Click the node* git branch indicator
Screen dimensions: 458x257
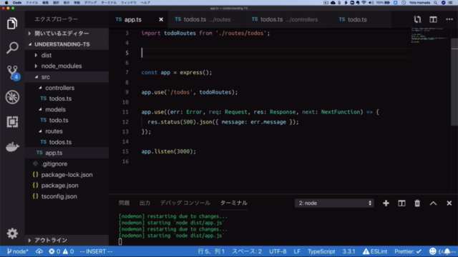(x=17, y=251)
